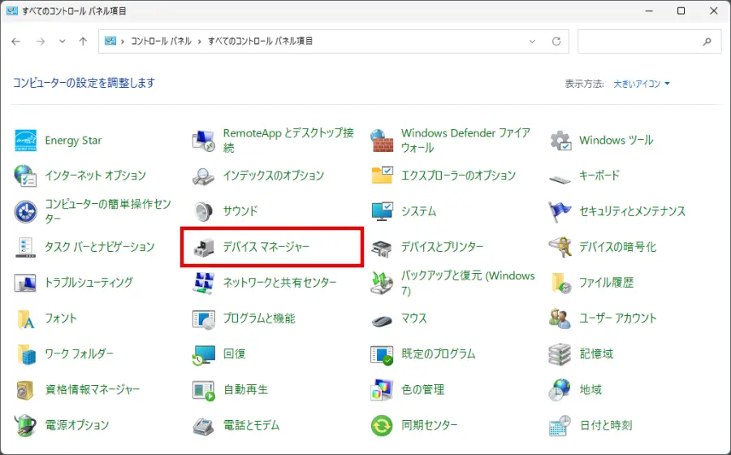Open the 電源オプション link text
The image size is (731, 455).
click(x=77, y=425)
